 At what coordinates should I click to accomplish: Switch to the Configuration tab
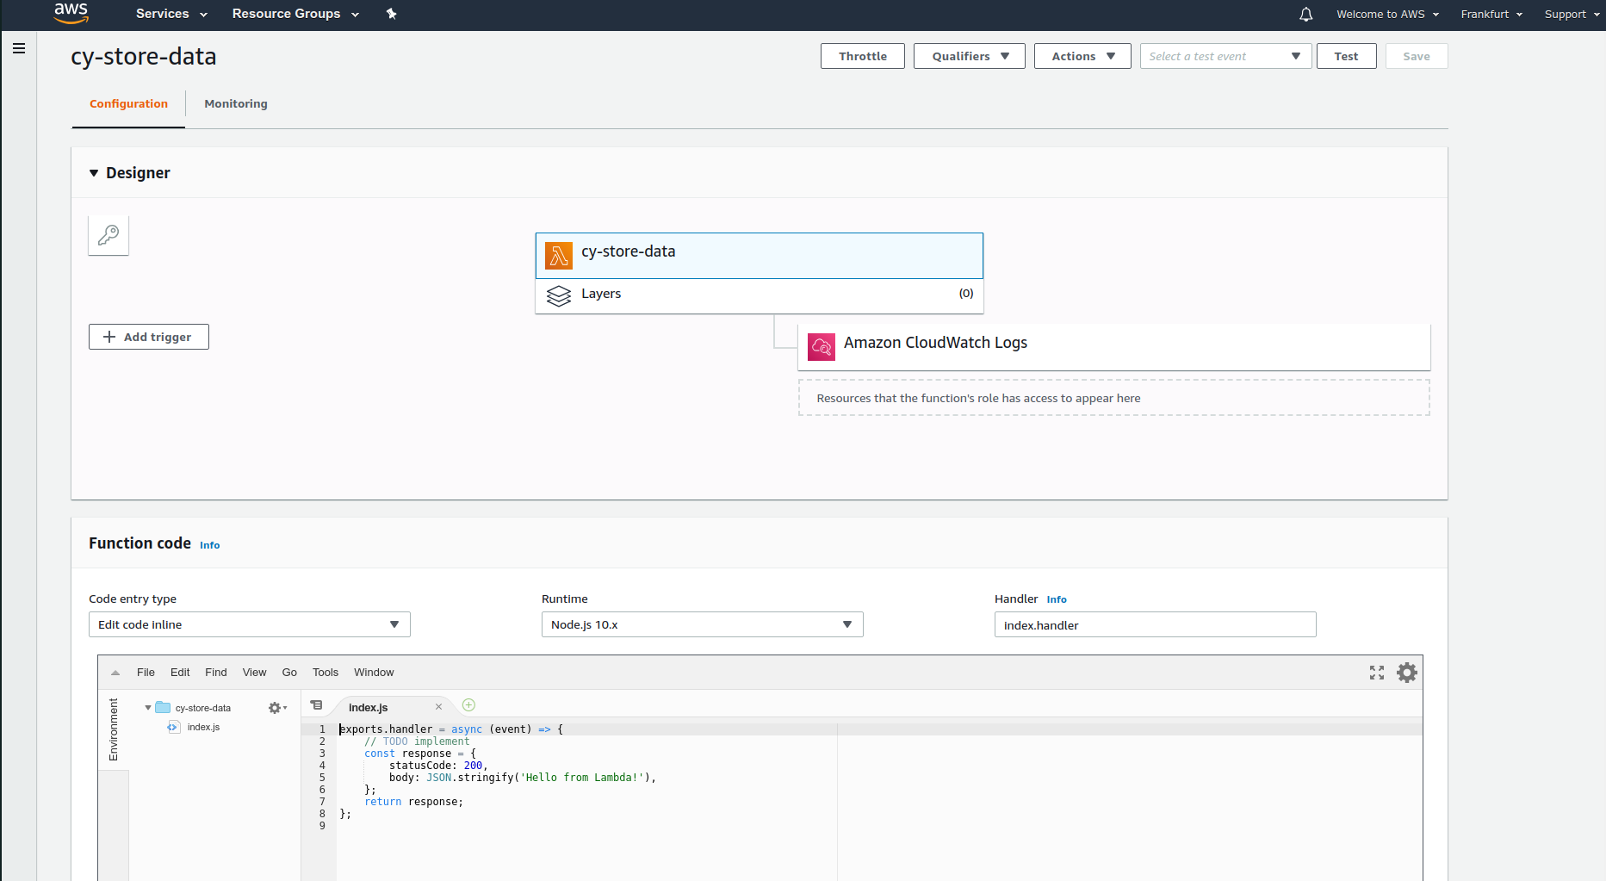pyautogui.click(x=128, y=103)
